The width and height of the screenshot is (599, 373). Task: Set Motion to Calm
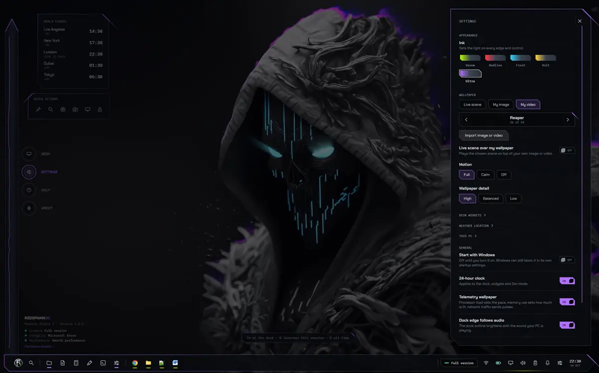[485, 175]
